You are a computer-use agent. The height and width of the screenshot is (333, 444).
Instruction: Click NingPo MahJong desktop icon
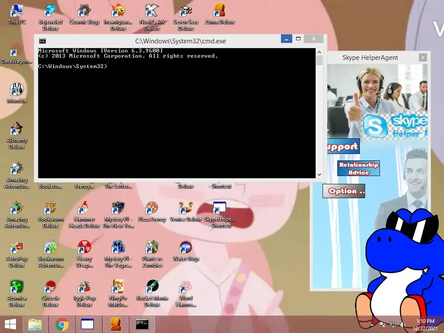118,294
